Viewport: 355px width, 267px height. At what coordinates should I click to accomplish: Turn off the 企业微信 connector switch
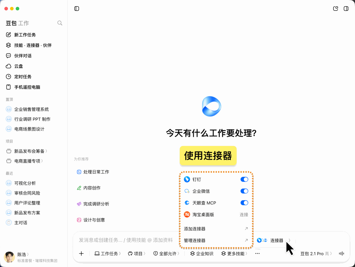coord(244,191)
